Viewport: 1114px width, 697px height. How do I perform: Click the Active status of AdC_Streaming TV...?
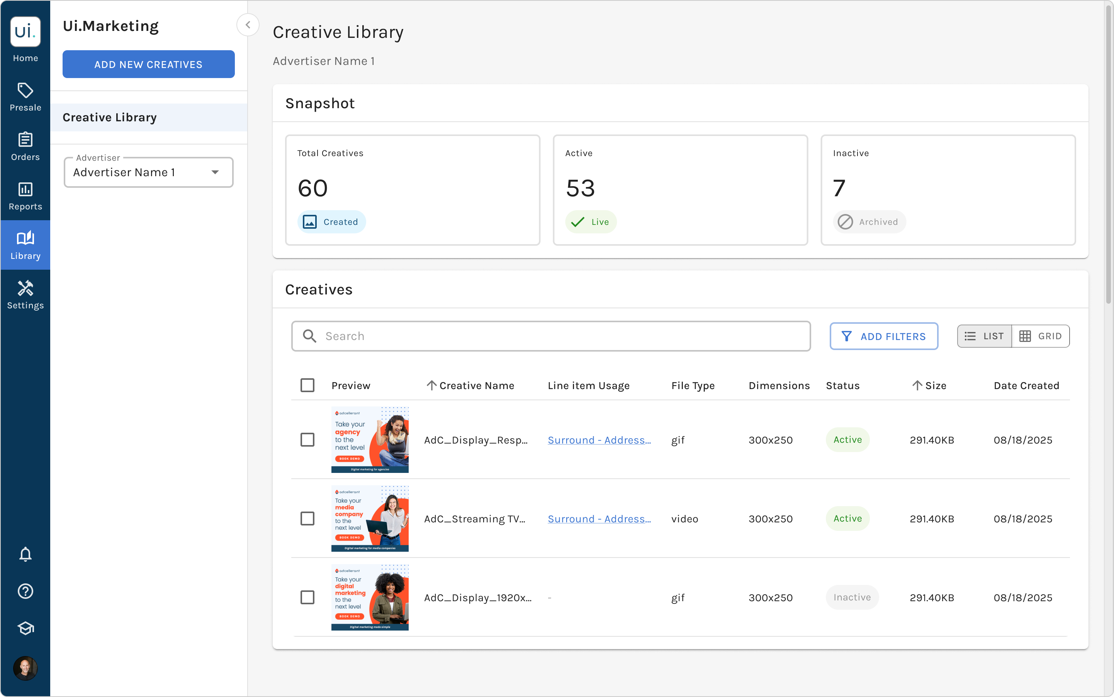click(x=847, y=518)
